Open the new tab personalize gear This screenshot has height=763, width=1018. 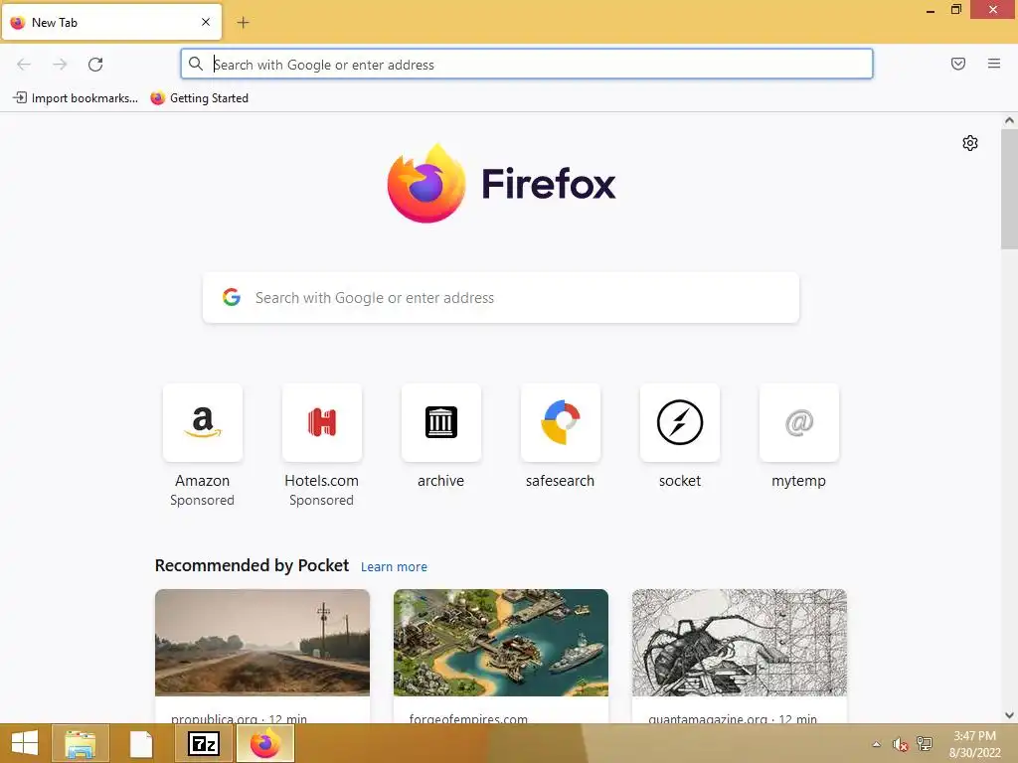(970, 143)
